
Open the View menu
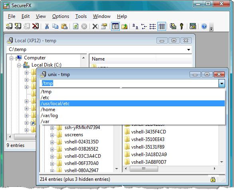point(41,16)
